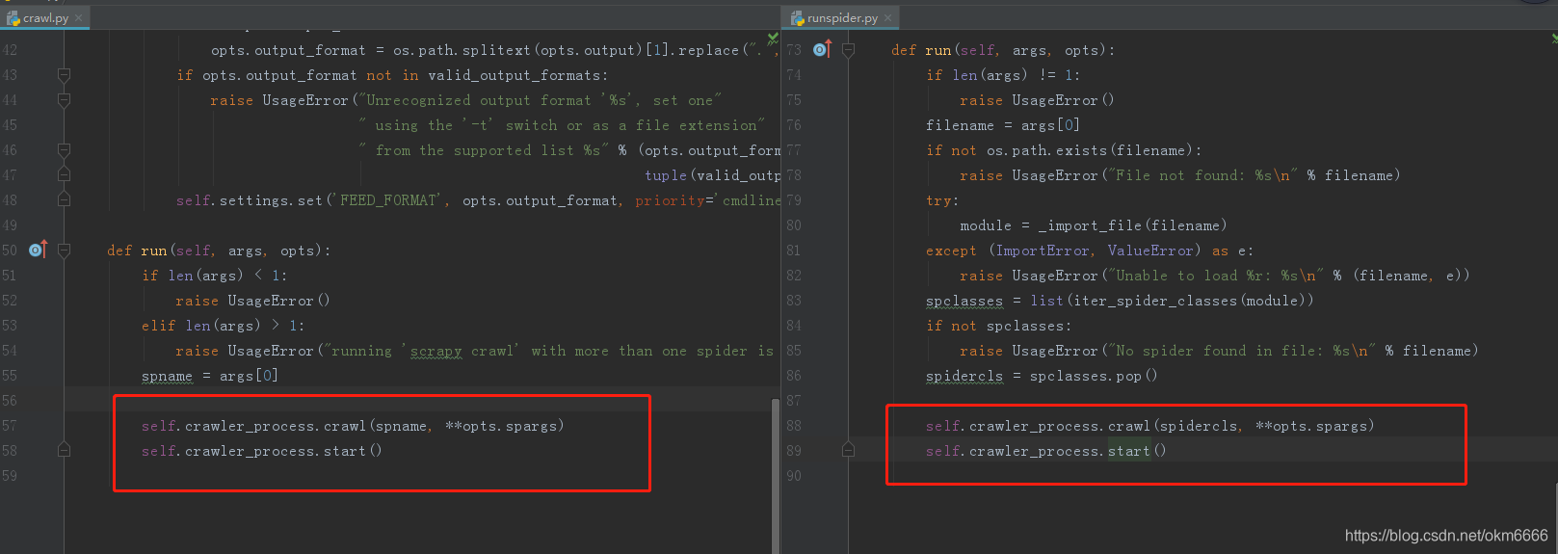Click line number 88 in runspider.py gutter

click(794, 426)
